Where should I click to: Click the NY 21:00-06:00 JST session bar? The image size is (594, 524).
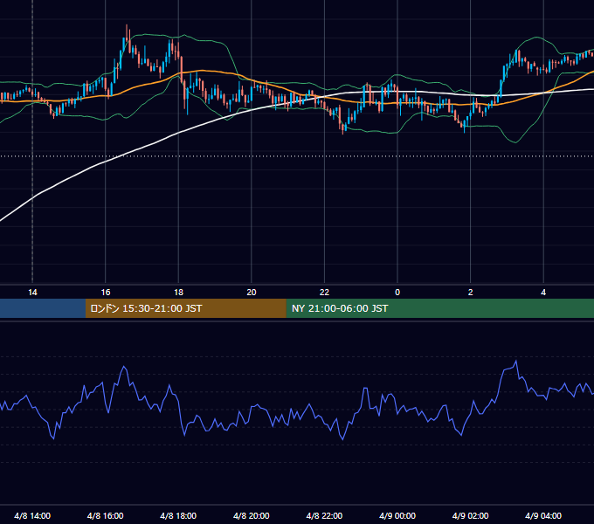tap(439, 308)
